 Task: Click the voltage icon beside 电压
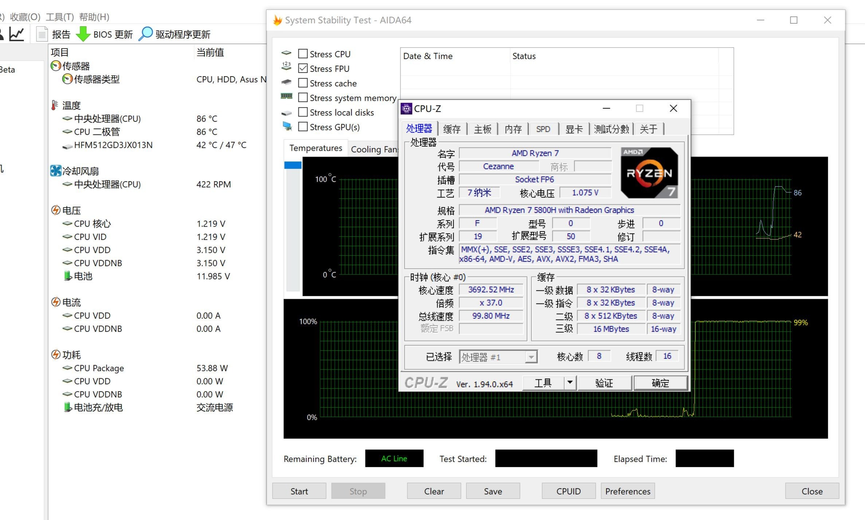click(55, 210)
